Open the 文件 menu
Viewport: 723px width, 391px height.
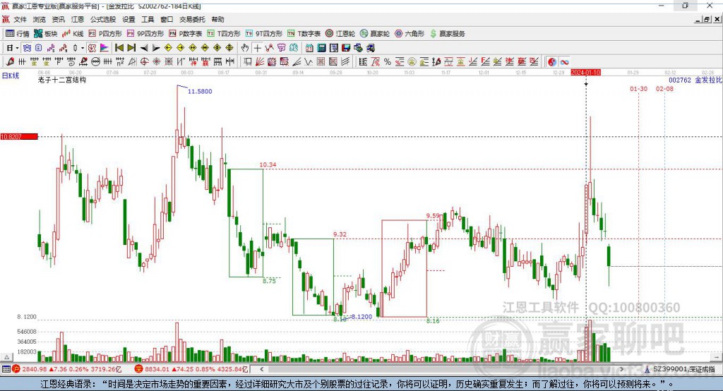(20, 19)
